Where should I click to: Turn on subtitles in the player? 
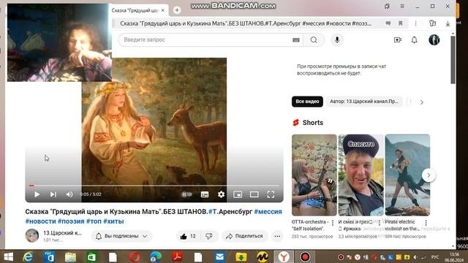[205, 194]
